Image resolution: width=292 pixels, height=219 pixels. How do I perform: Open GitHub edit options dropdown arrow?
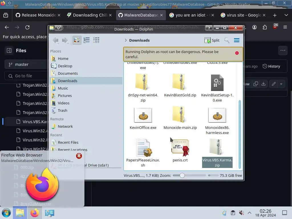click(x=281, y=84)
